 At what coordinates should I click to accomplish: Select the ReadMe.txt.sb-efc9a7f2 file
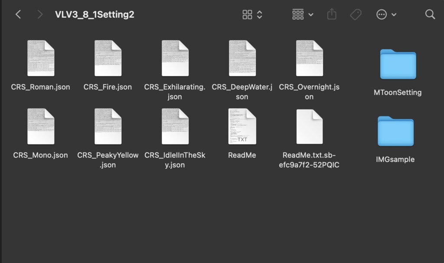pyautogui.click(x=309, y=126)
